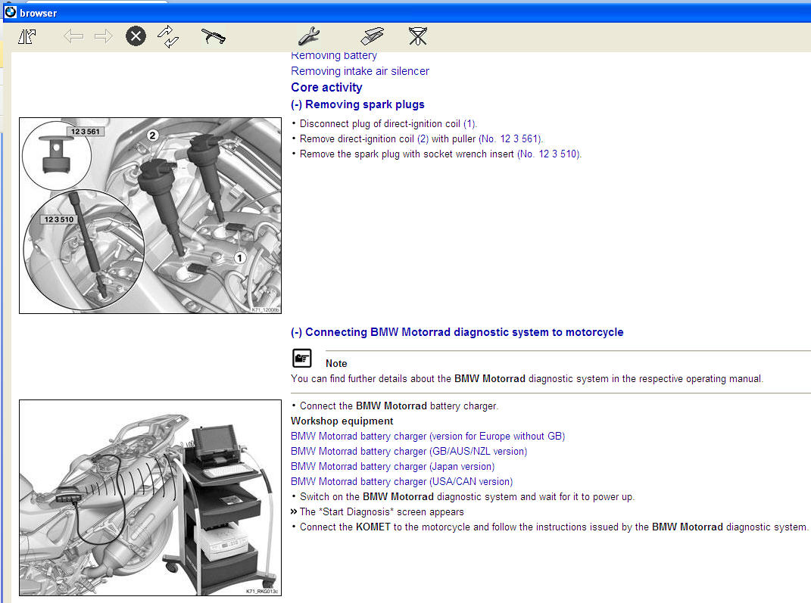Screen dimensions: 811x603
Task: Collapse Connecting BMW Motorrad diagnostic system section
Action: 457,332
